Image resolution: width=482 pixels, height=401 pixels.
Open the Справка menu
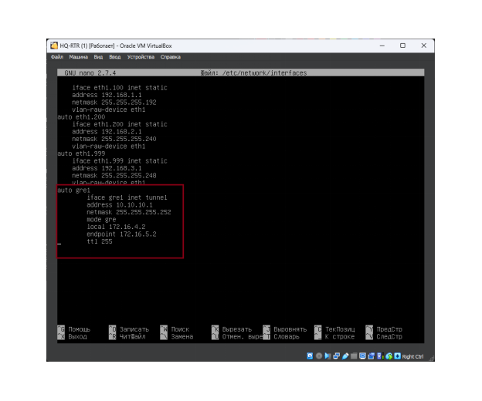(170, 57)
